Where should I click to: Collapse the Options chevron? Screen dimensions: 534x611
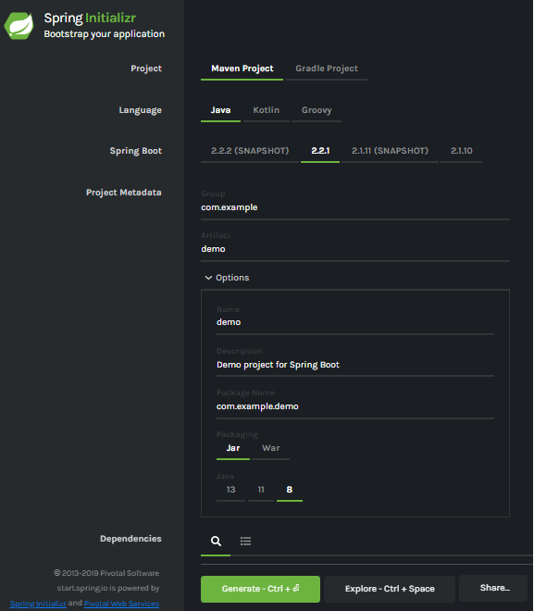click(x=208, y=278)
